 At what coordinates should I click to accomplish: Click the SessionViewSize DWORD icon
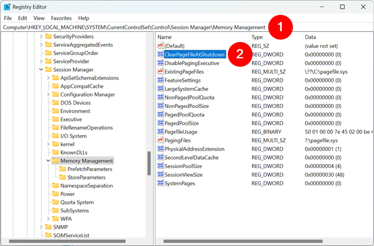(160, 174)
